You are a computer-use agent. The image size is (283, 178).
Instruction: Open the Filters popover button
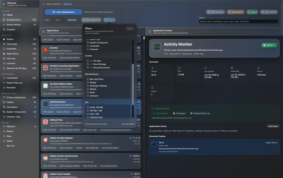pos(109,20)
